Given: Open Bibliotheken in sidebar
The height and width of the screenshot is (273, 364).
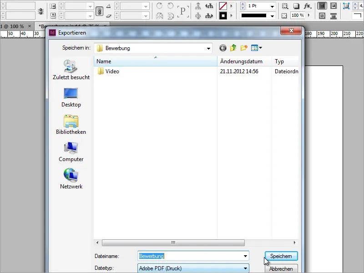Looking at the screenshot, I should tap(71, 125).
